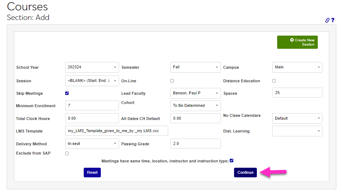Click the LMS Template text field
Viewport: 342px width, 193px height.
(116, 131)
